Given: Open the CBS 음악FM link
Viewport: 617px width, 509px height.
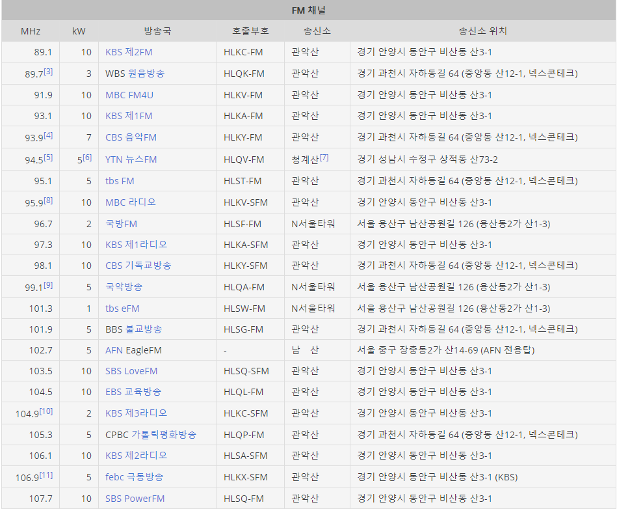Looking at the screenshot, I should (x=131, y=137).
